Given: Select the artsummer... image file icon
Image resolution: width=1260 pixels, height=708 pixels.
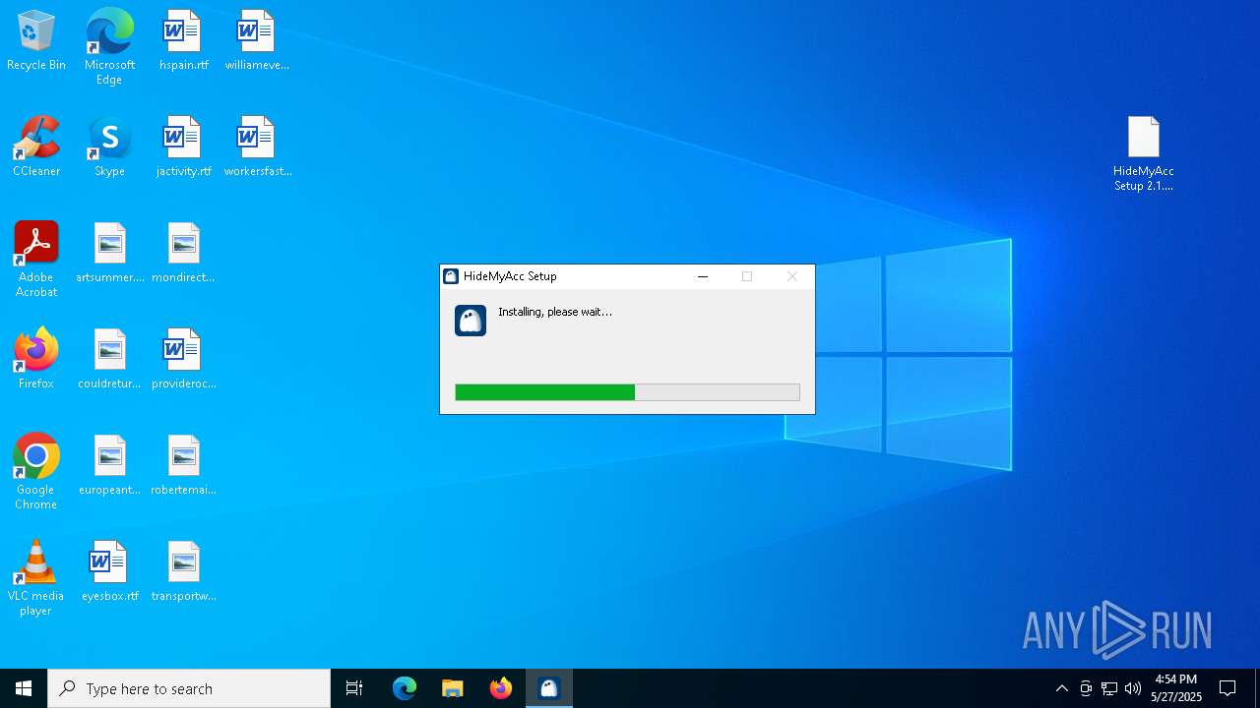Looking at the screenshot, I should point(109,253).
